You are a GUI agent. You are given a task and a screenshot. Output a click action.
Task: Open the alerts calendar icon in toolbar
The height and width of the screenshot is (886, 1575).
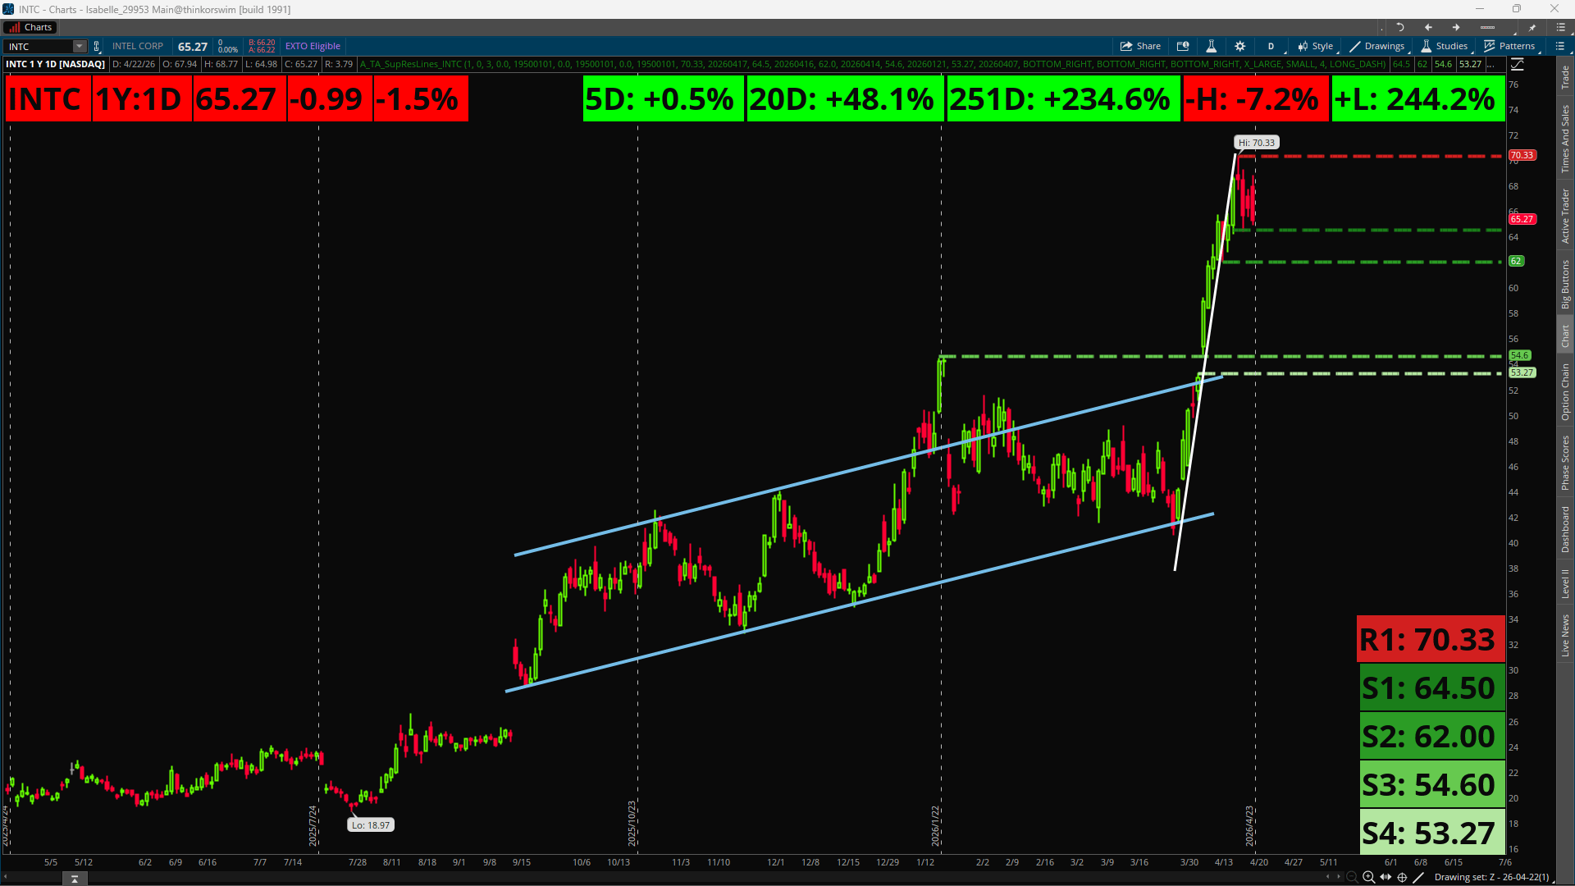pos(1183,46)
